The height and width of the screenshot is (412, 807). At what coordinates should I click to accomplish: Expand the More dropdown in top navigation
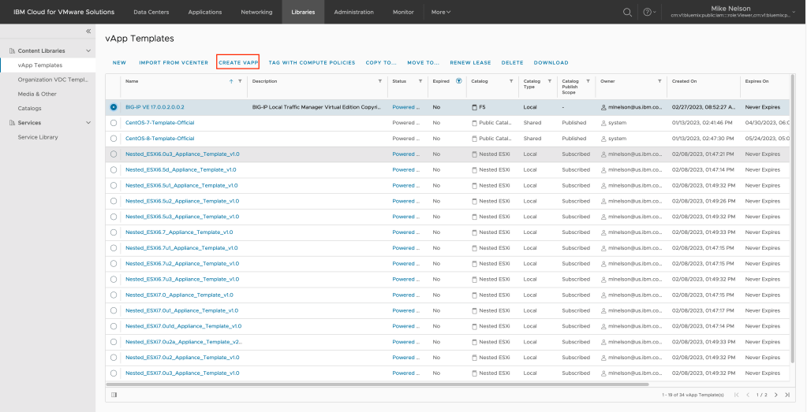click(x=441, y=12)
